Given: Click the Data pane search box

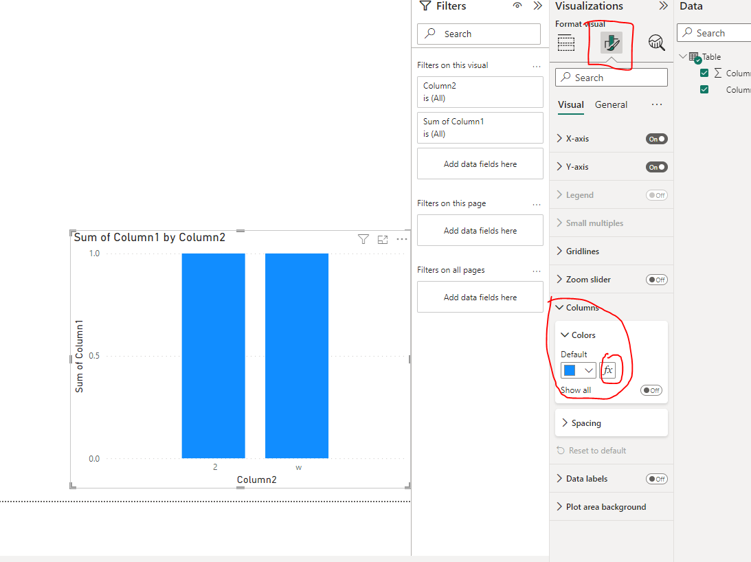Looking at the screenshot, I should (x=714, y=33).
